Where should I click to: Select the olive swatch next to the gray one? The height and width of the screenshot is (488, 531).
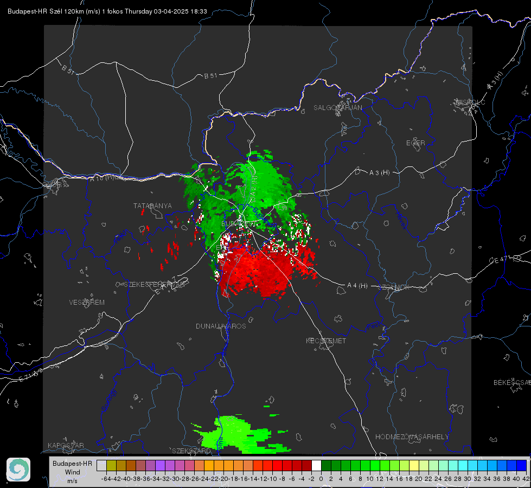[x=111, y=465]
